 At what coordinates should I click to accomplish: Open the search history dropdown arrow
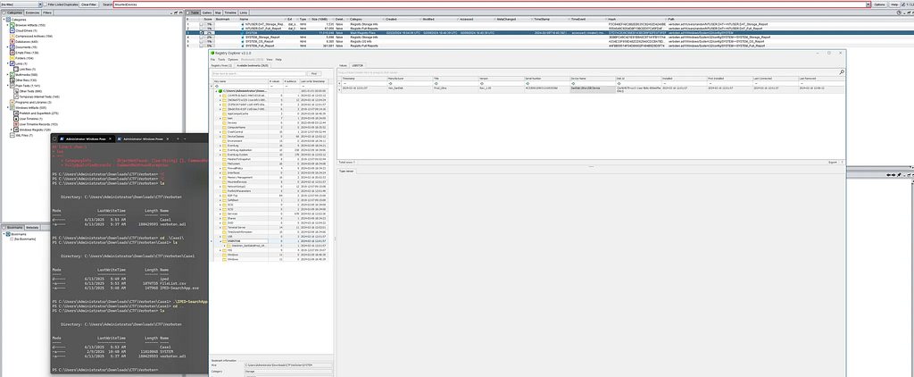coord(868,4)
